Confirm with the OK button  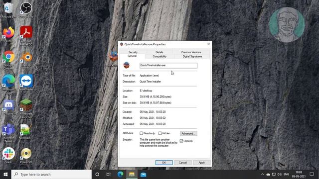coord(164,163)
